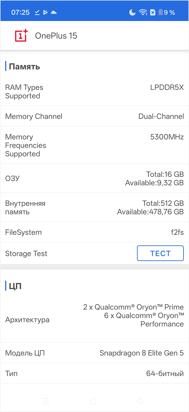Tap the 07:25 clock in status bar
This screenshot has width=189, height=412.
coord(20,12)
